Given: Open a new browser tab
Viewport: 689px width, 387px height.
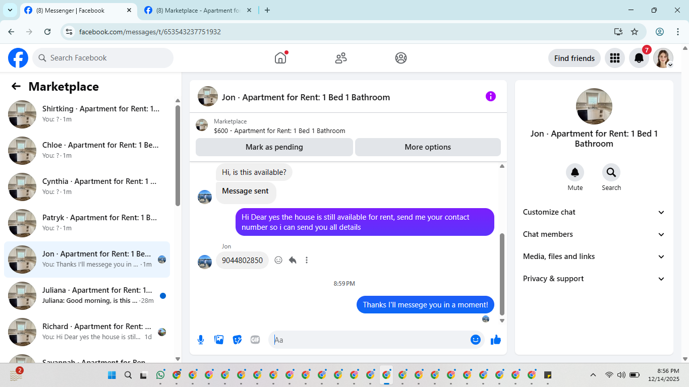Looking at the screenshot, I should [267, 10].
